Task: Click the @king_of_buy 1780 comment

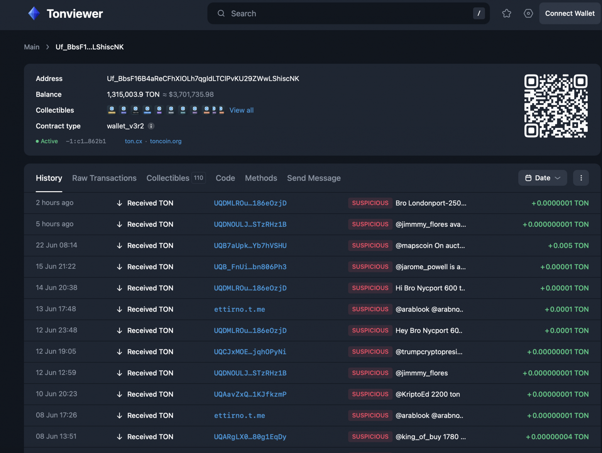Action: (431, 437)
